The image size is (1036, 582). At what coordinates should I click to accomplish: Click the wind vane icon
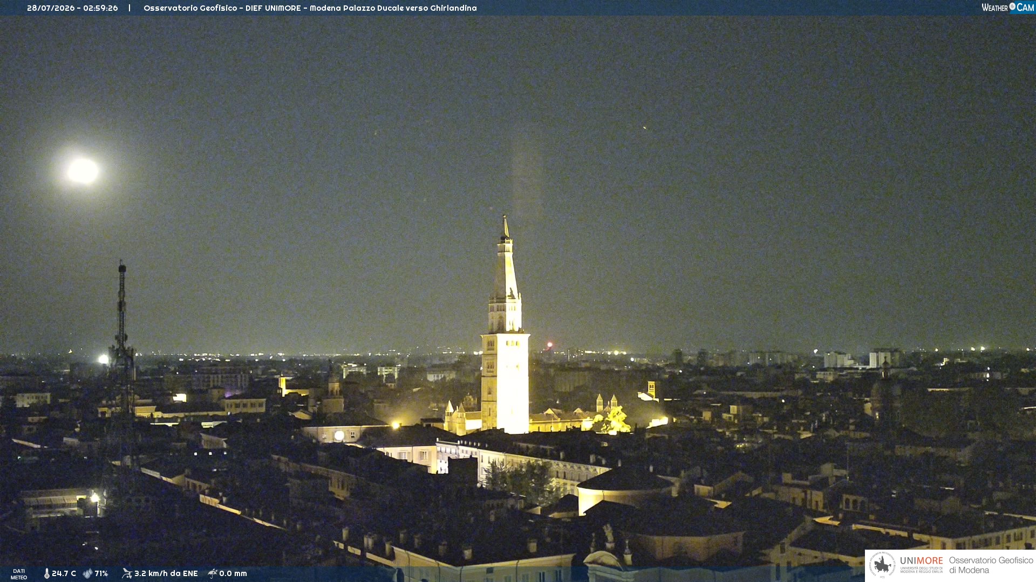(127, 573)
